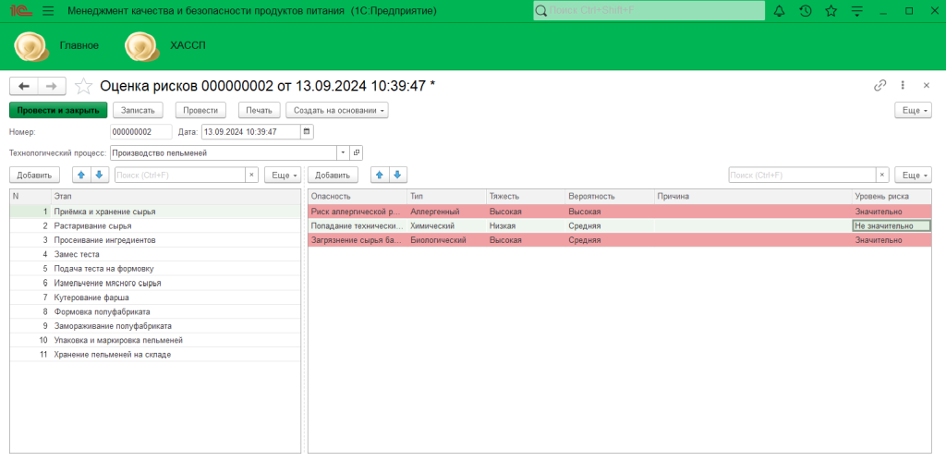Add document to favorites with star beside title

point(83,86)
